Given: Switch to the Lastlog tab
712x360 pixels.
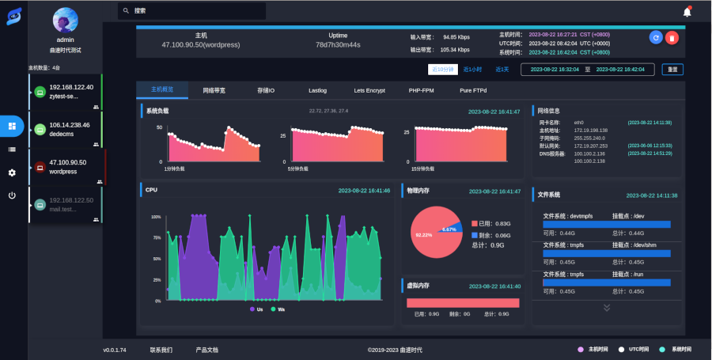Looking at the screenshot, I should click(x=317, y=90).
